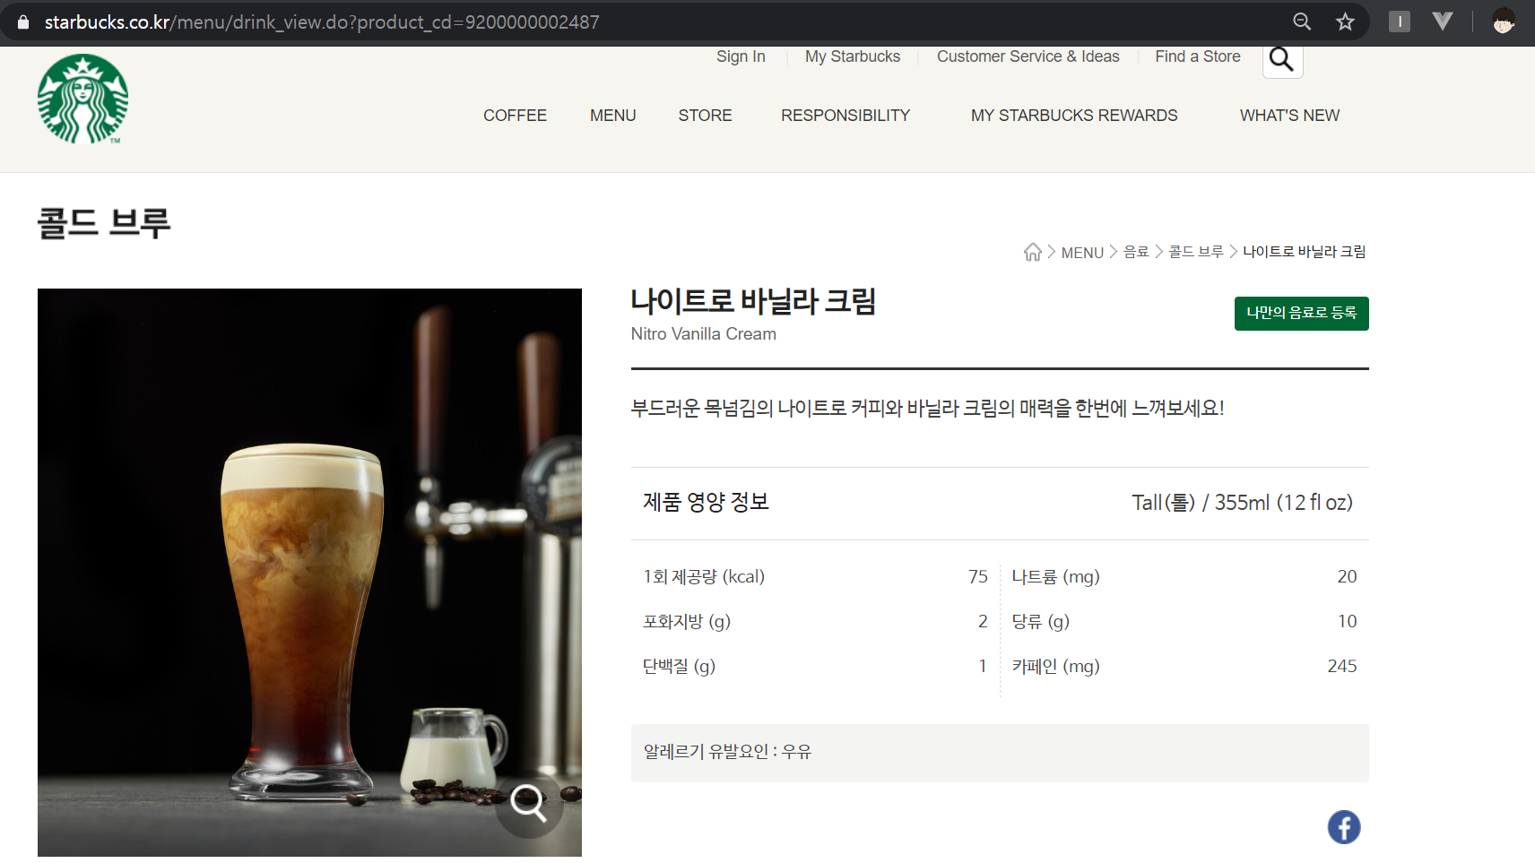Image resolution: width=1535 pixels, height=863 pixels.
Task: Click the 카페인 (mg) row label
Action: (x=1055, y=666)
